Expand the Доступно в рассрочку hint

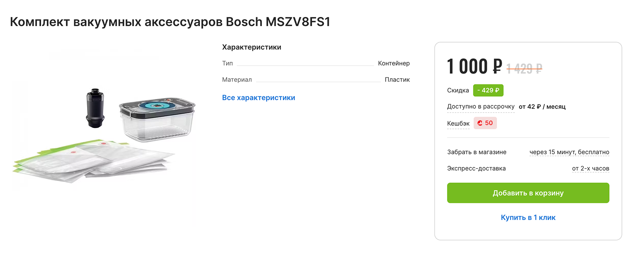[x=481, y=106]
